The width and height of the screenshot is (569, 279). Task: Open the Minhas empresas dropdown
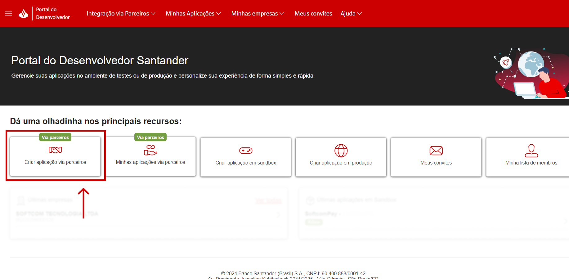coord(258,14)
